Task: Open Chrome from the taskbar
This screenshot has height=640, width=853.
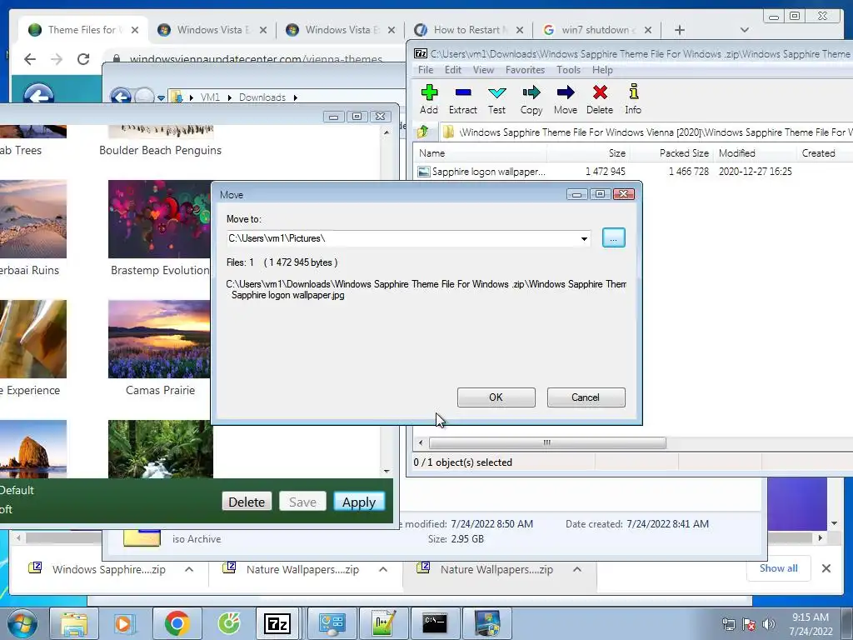Action: pos(177,623)
